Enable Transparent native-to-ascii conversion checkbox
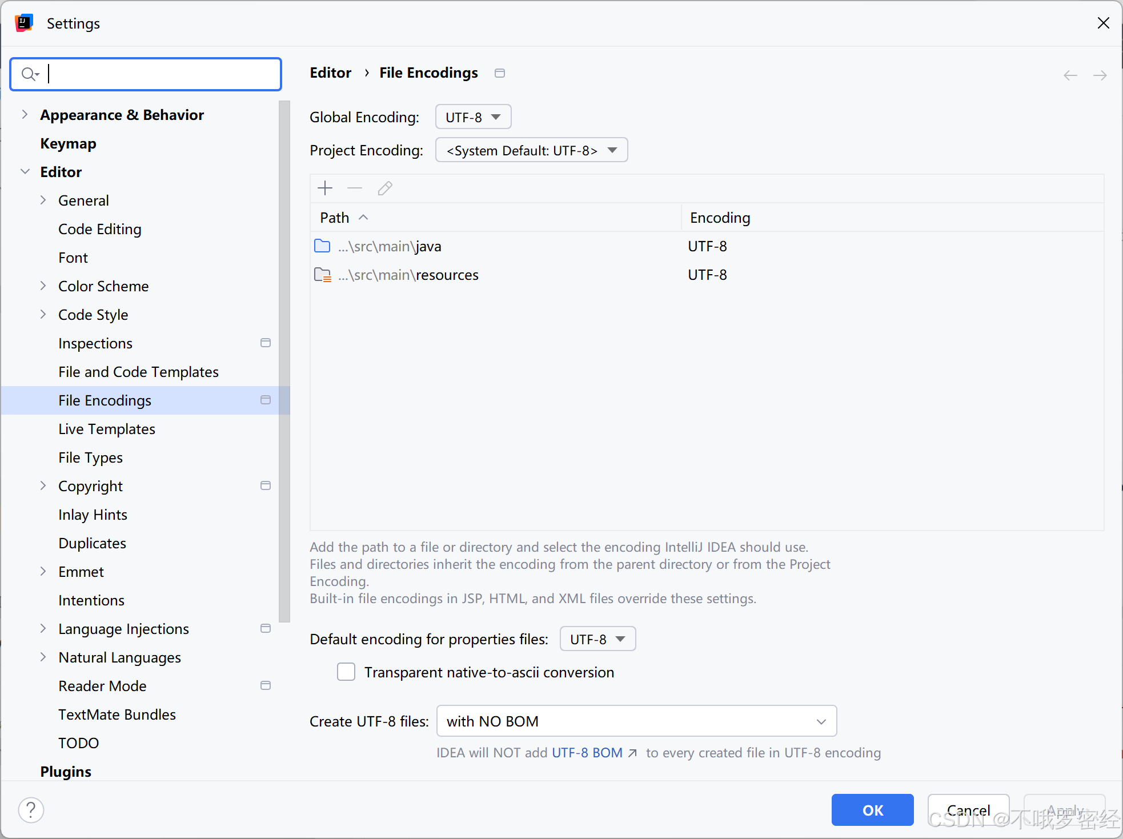1123x839 pixels. (346, 672)
